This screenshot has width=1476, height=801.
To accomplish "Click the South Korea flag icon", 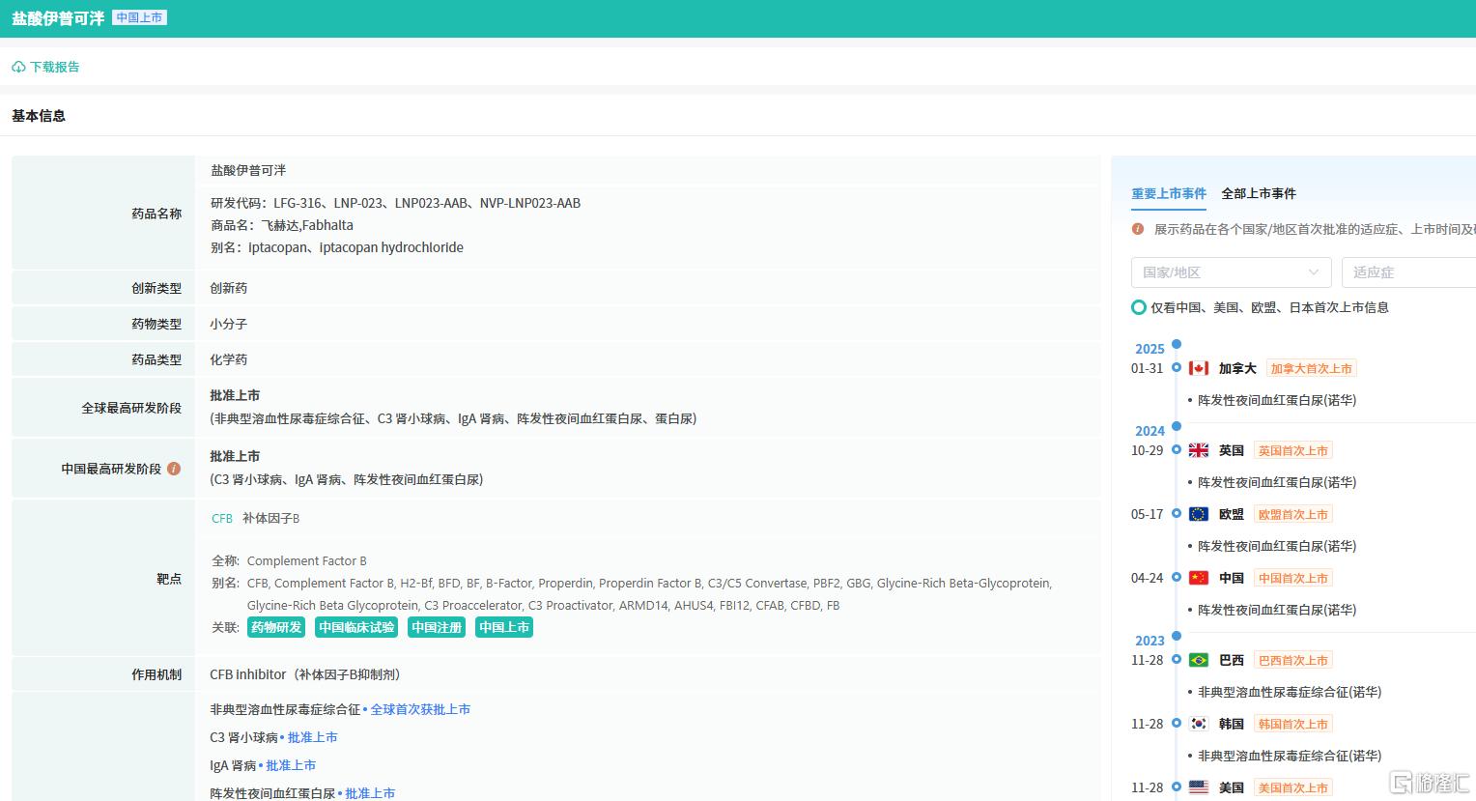I will (1199, 724).
